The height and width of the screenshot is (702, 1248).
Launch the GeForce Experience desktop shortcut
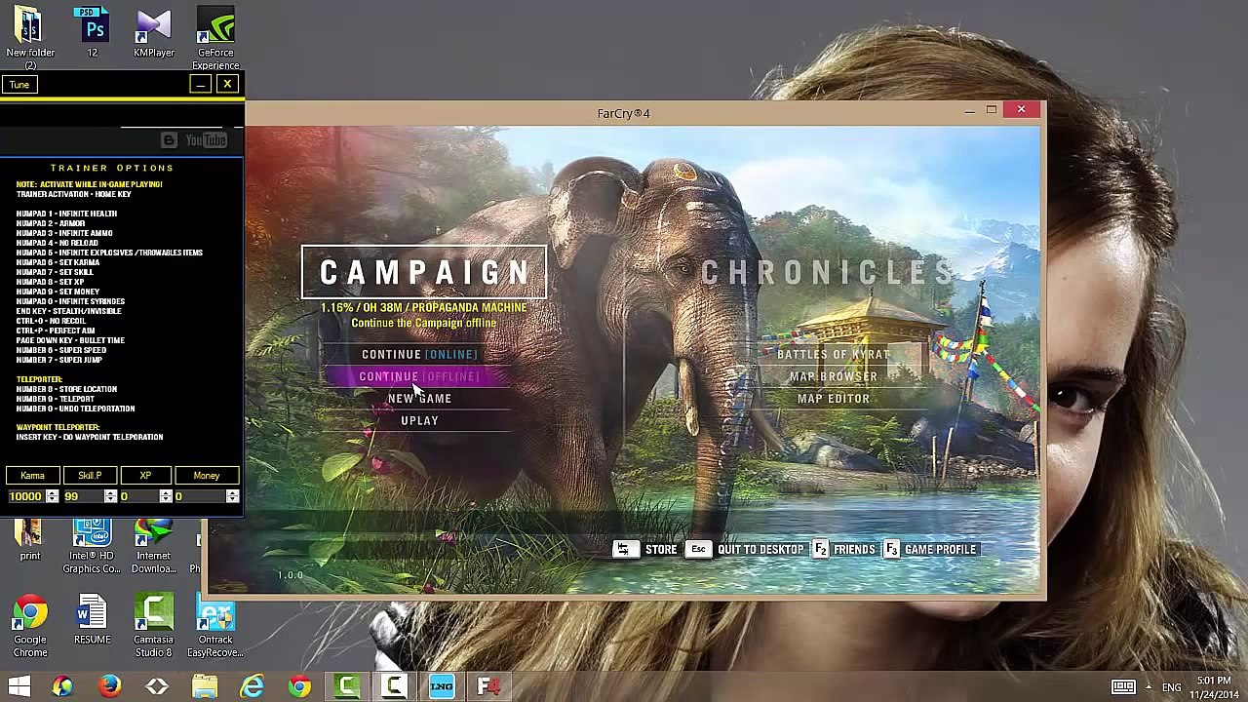click(215, 38)
